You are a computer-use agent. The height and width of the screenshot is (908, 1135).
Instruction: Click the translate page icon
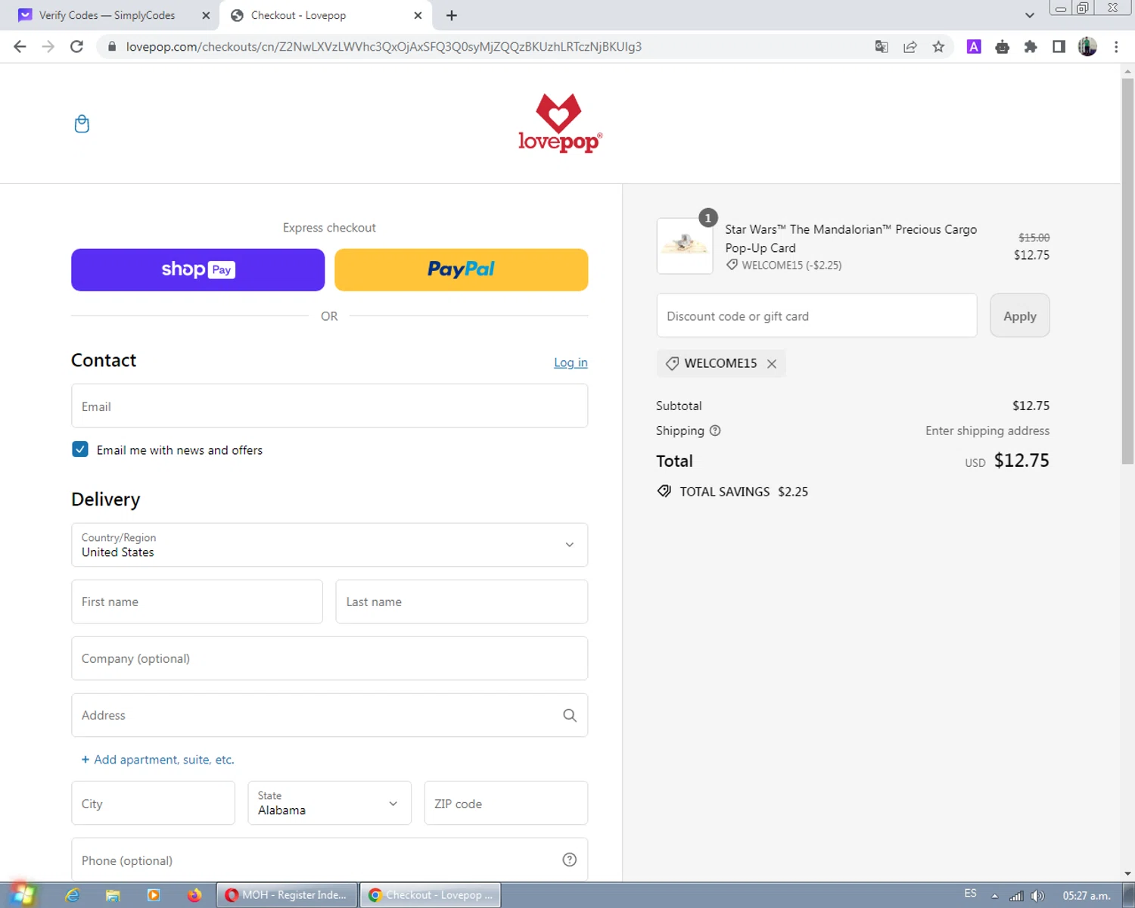pyautogui.click(x=882, y=47)
